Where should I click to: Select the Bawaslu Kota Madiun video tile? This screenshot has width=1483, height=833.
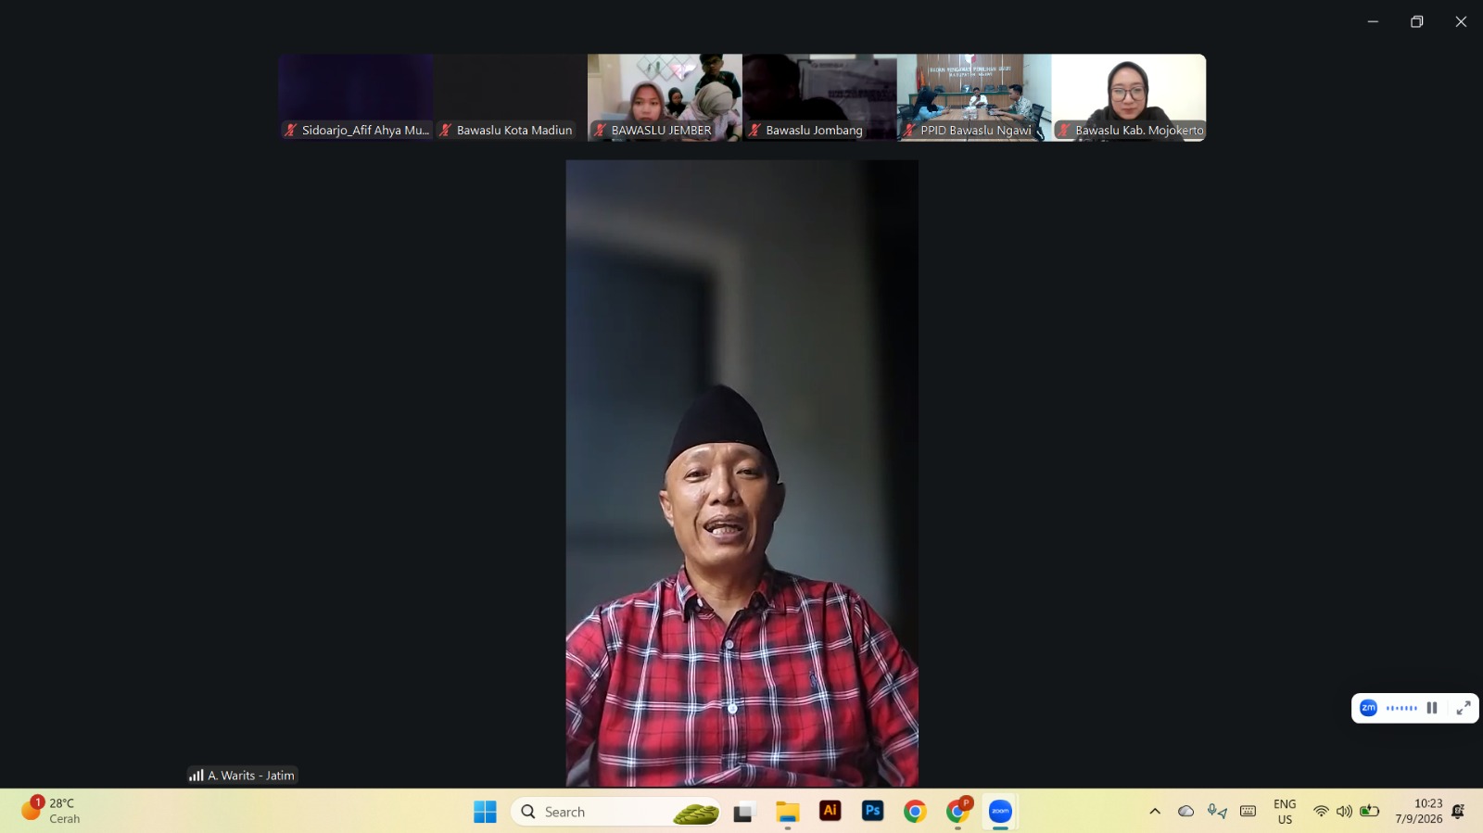[x=511, y=97]
